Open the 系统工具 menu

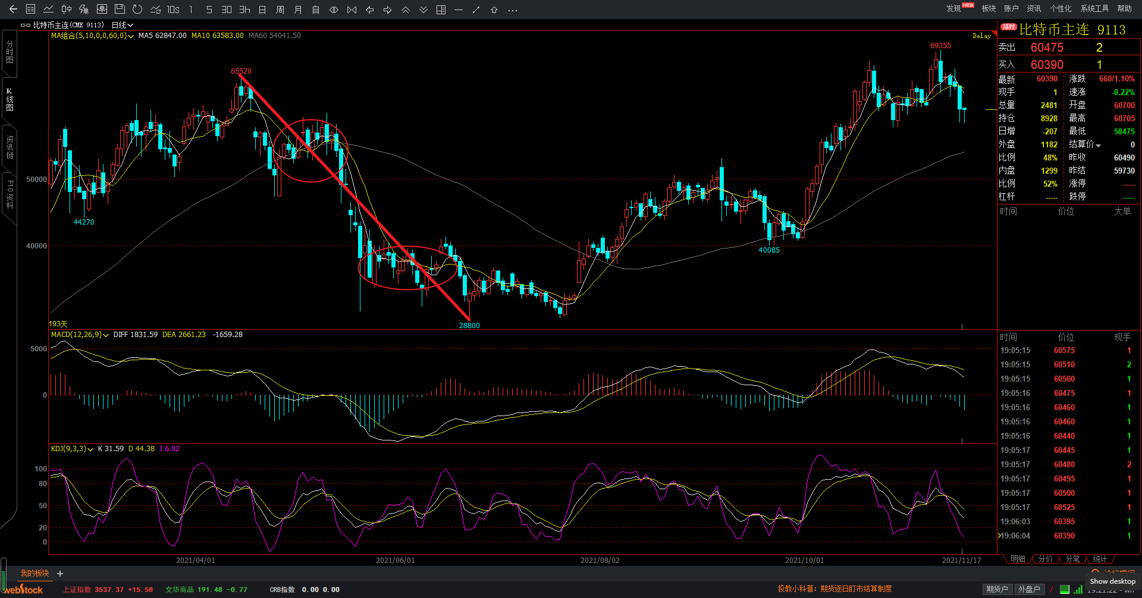tap(1094, 8)
